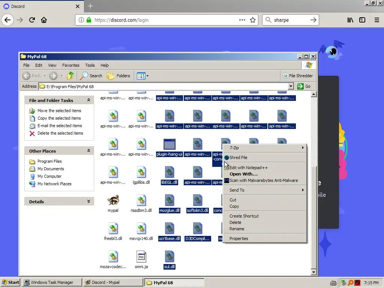
Task: Select the xul.dll file icon
Action: click(x=169, y=256)
